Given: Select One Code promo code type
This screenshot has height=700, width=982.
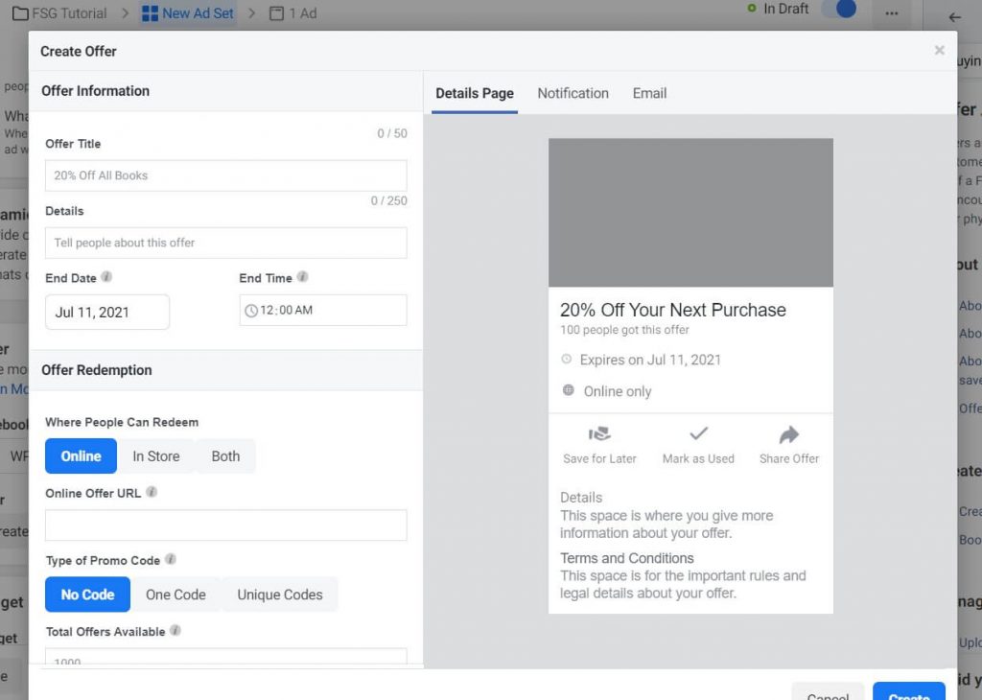Looking at the screenshot, I should pos(176,595).
